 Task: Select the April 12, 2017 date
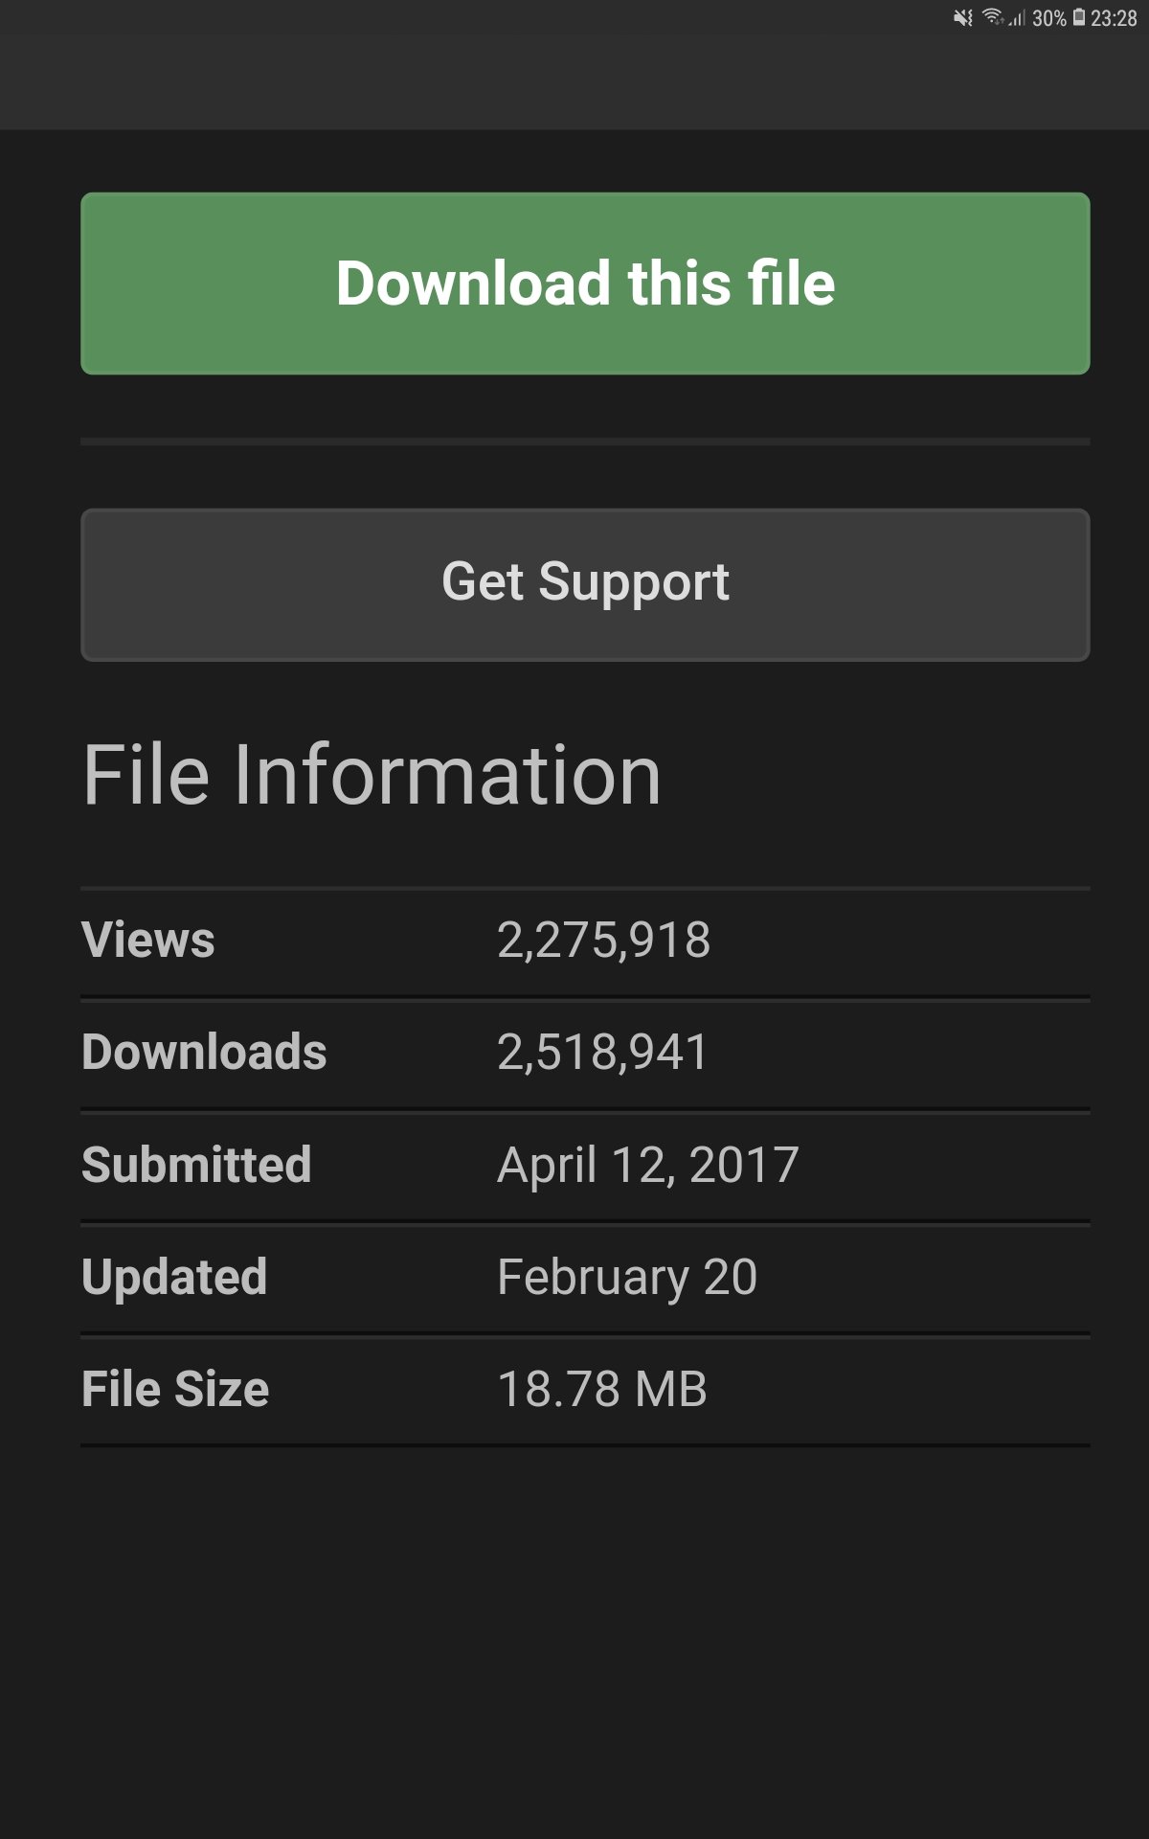(x=647, y=1165)
